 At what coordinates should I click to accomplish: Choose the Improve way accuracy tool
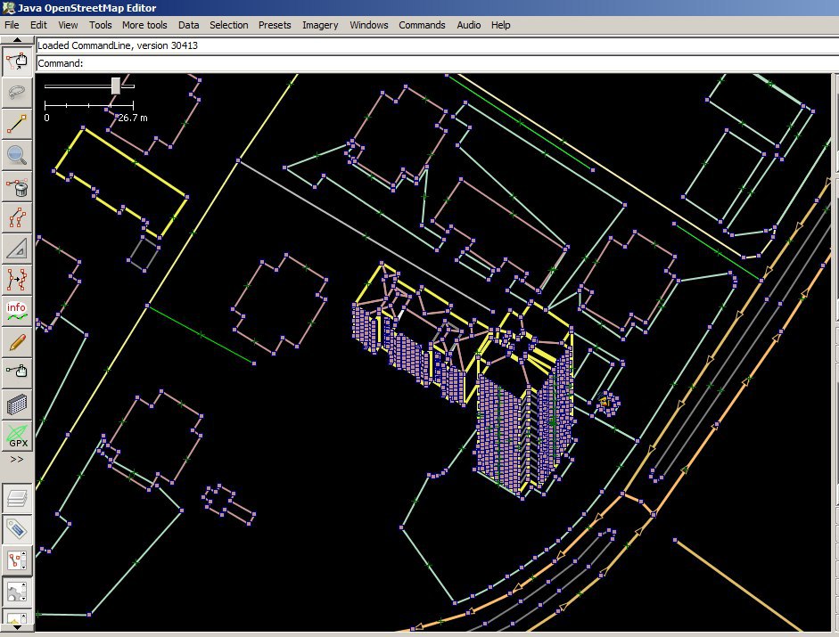[x=17, y=279]
